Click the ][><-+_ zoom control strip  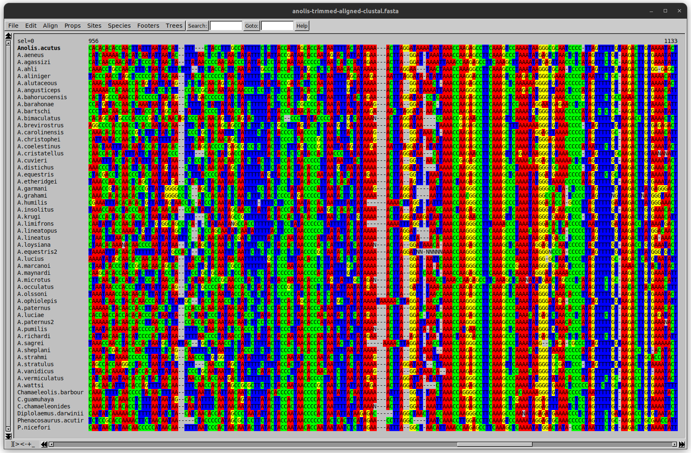23,444
